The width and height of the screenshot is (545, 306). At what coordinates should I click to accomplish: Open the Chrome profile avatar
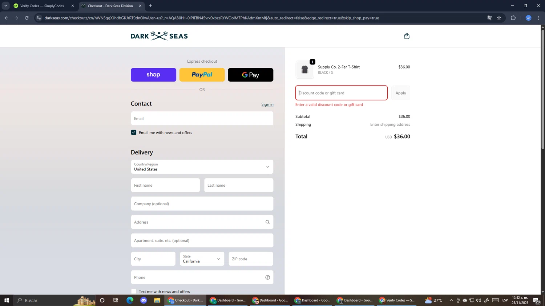tap(529, 18)
